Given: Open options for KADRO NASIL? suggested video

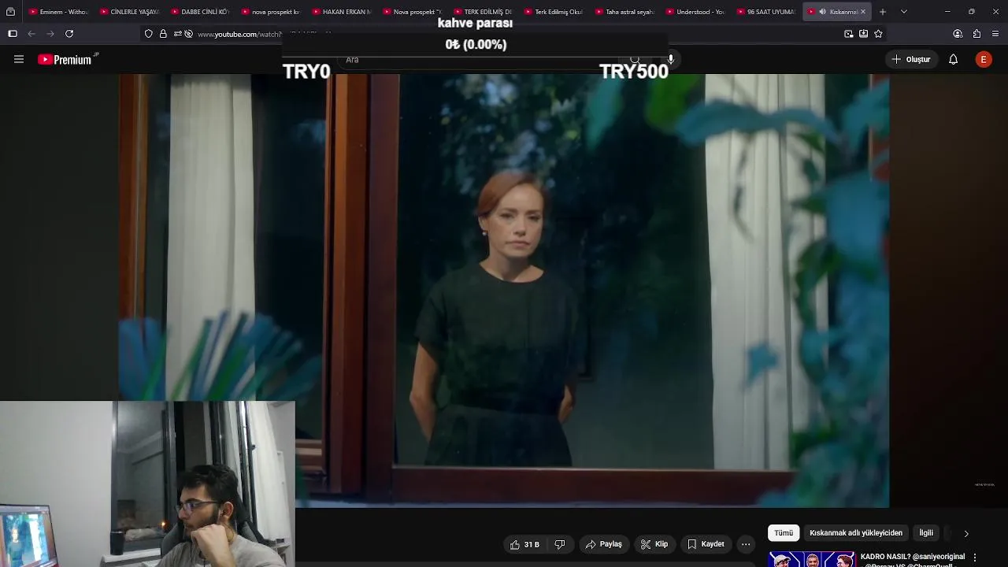Looking at the screenshot, I should pos(975,558).
